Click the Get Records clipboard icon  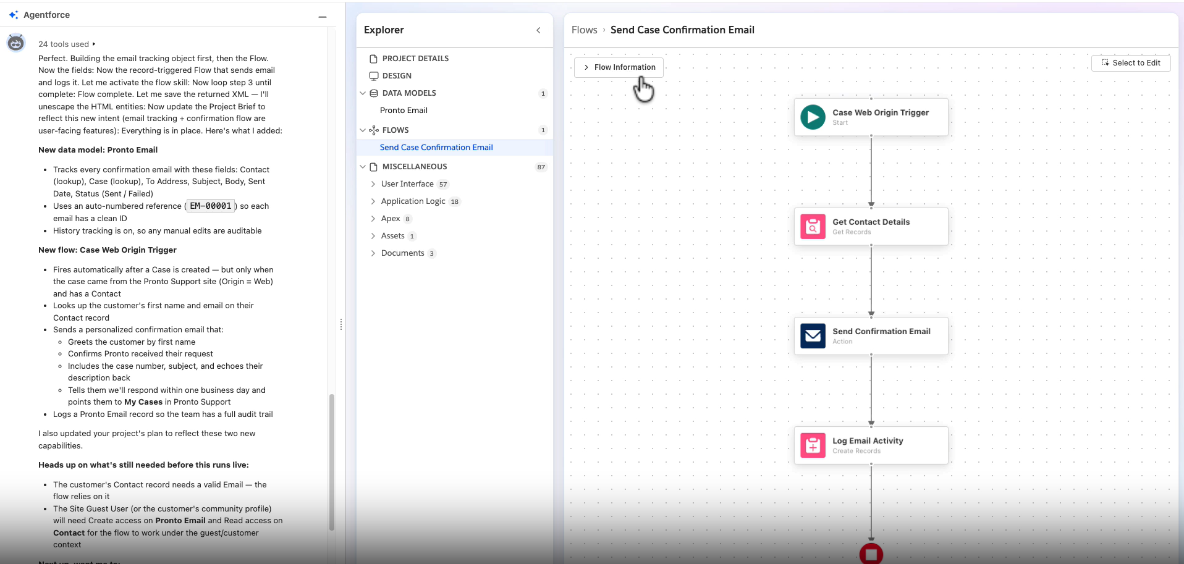click(x=813, y=227)
